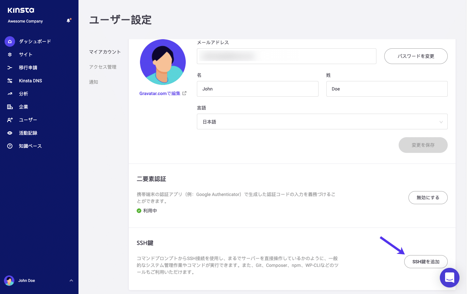
Task: Switch to the 通知 tab
Action: click(94, 82)
